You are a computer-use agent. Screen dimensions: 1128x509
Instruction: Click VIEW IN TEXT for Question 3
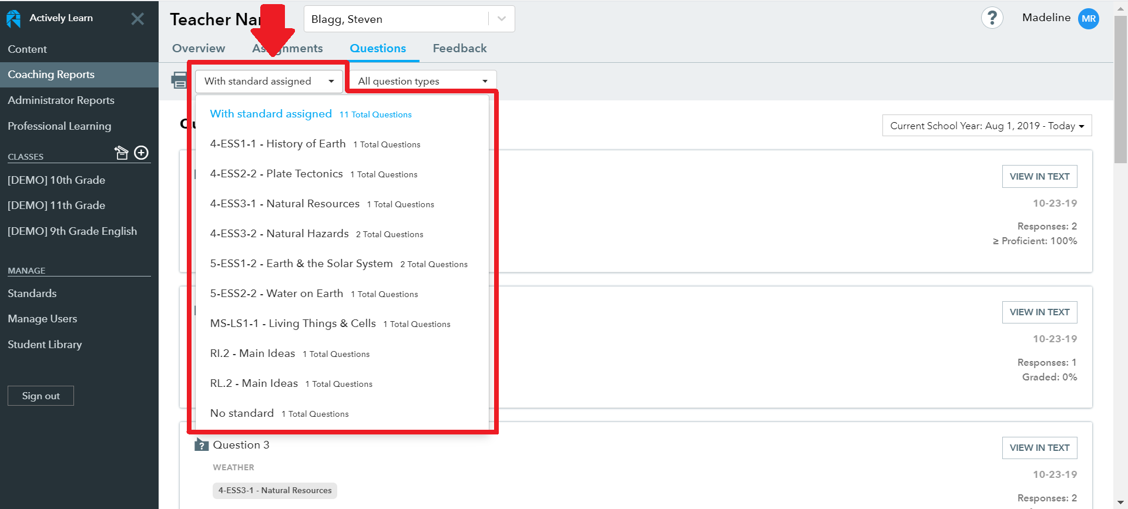(1039, 448)
